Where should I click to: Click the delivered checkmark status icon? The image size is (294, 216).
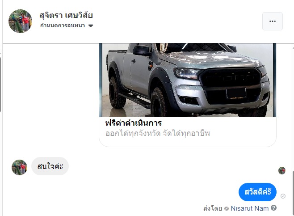click(283, 196)
